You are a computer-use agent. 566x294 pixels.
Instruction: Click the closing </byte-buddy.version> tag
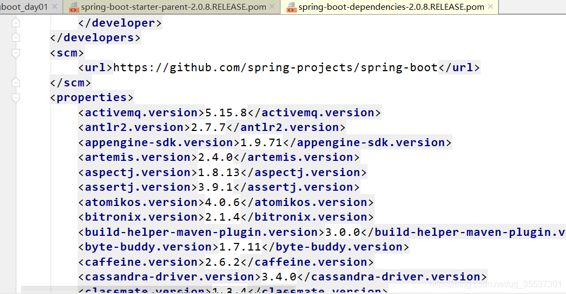(335, 247)
